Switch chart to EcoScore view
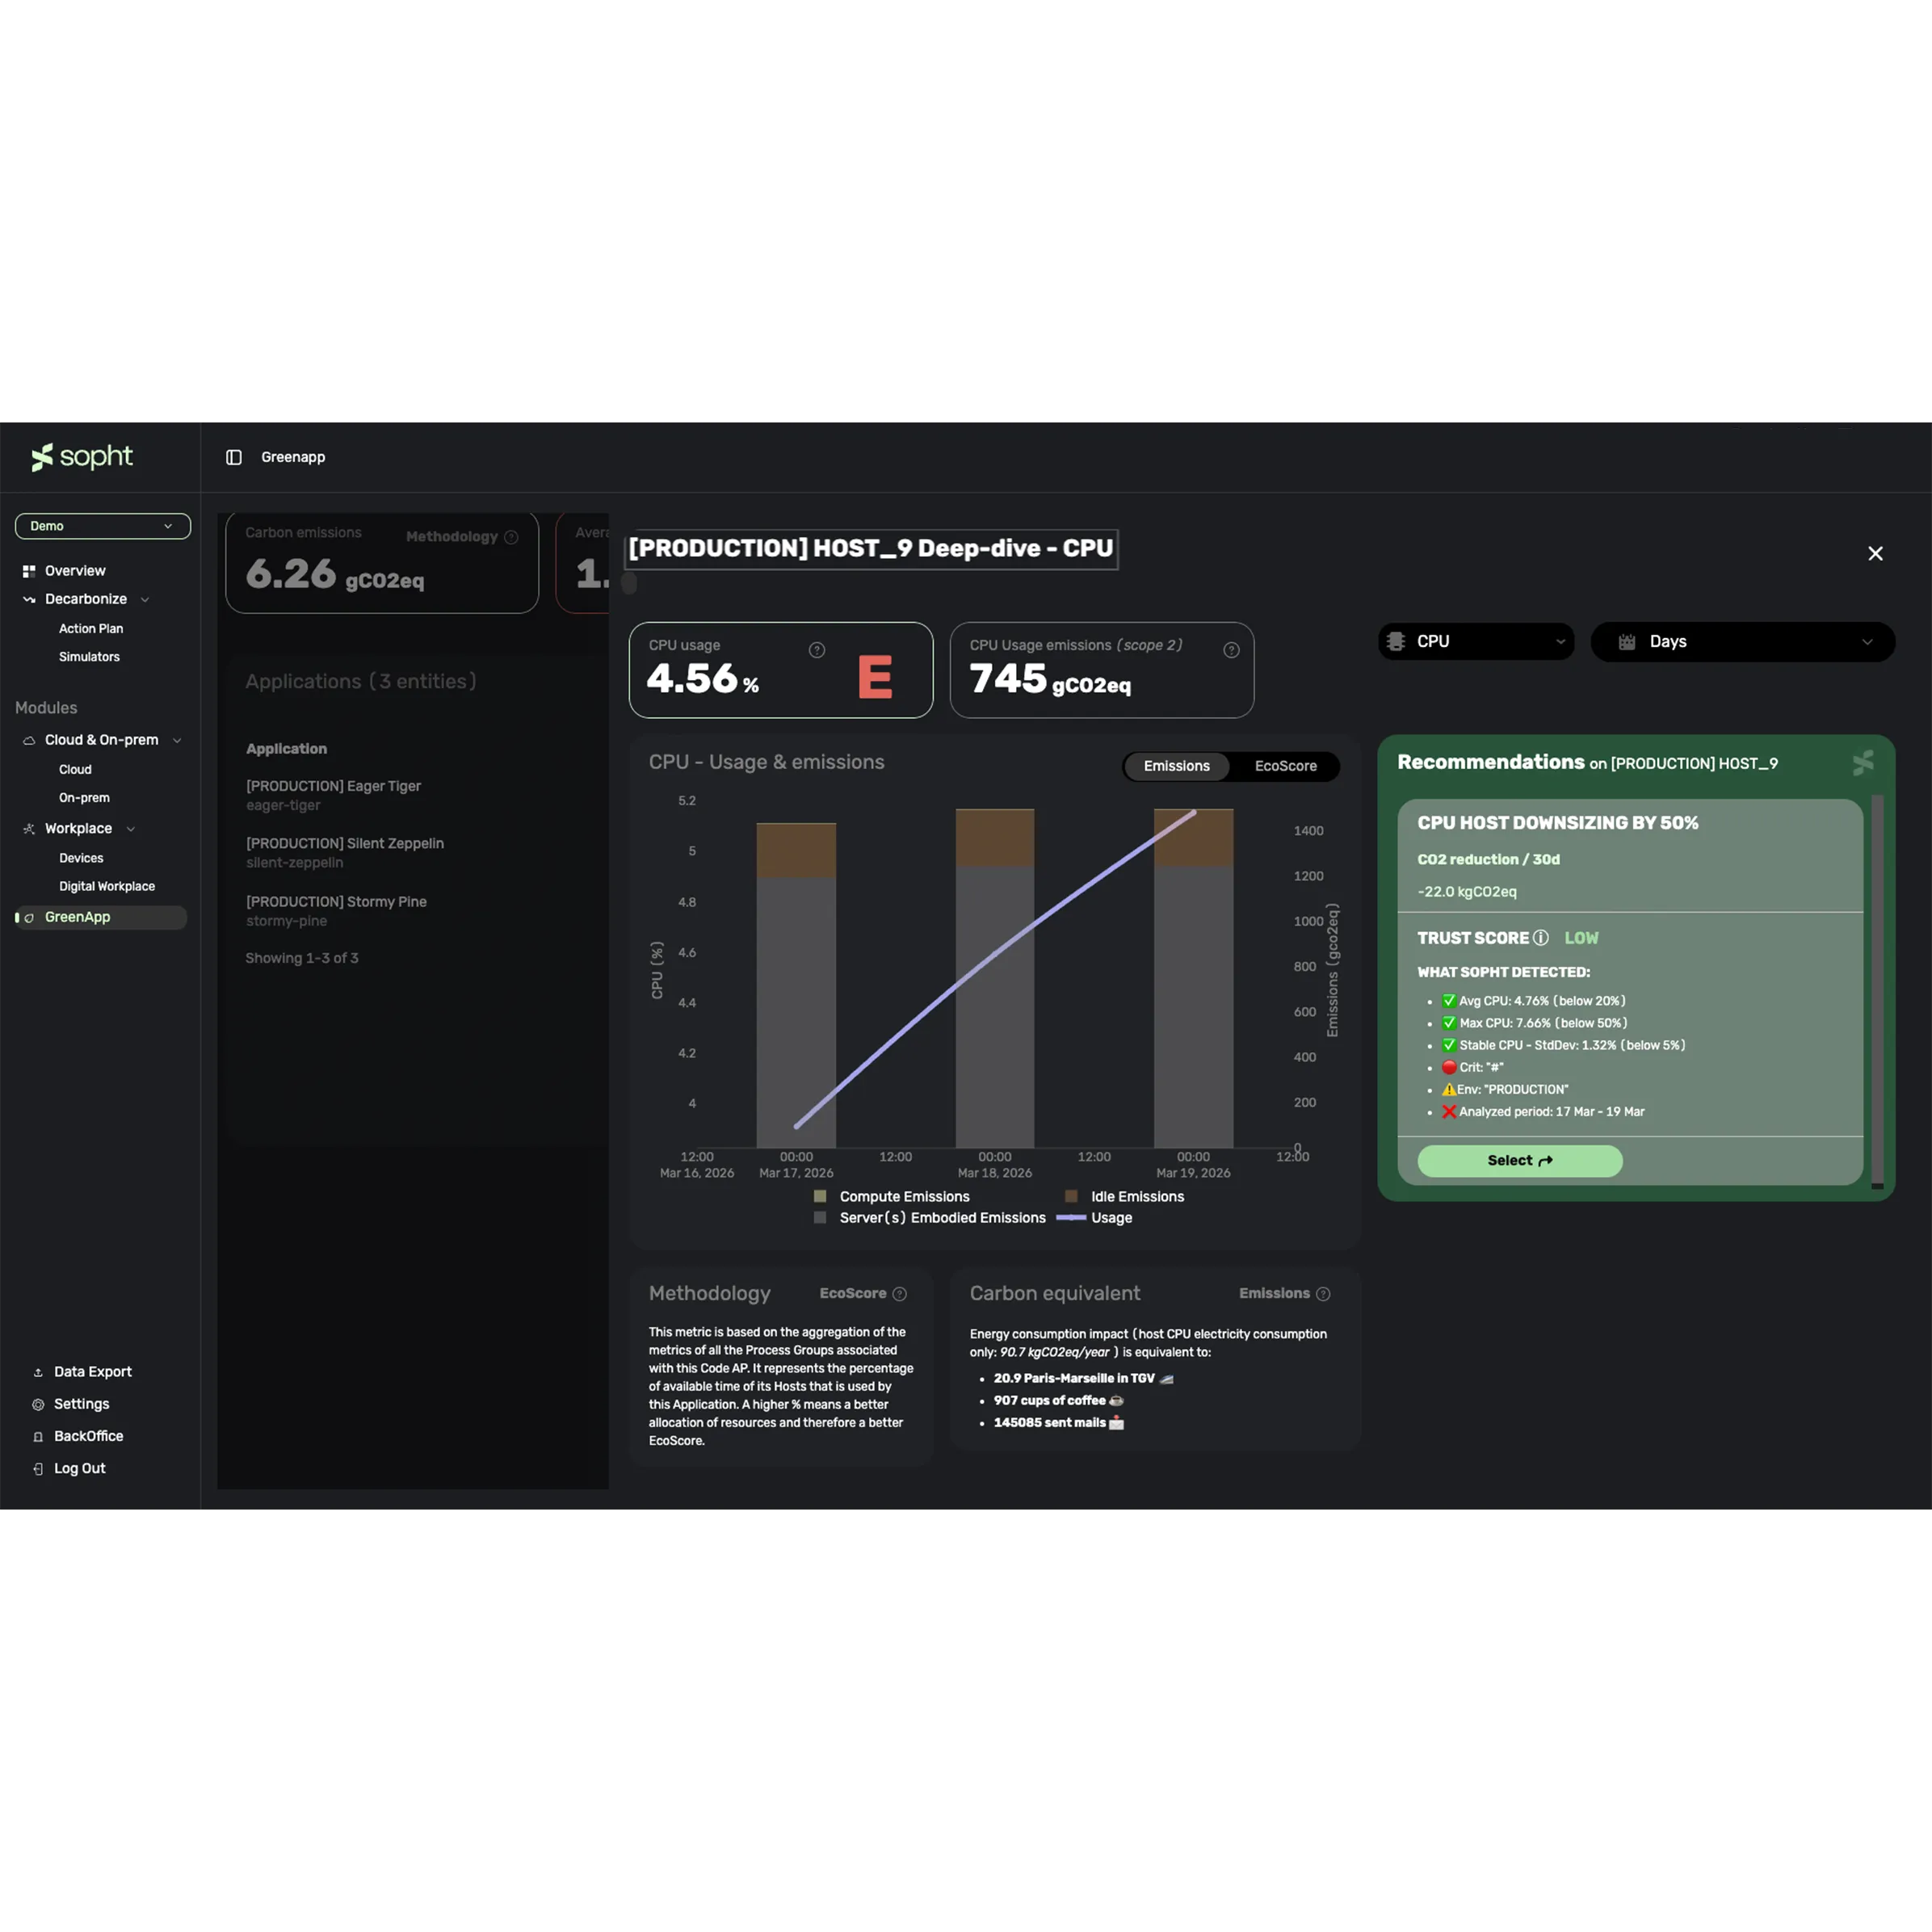 click(x=1286, y=766)
